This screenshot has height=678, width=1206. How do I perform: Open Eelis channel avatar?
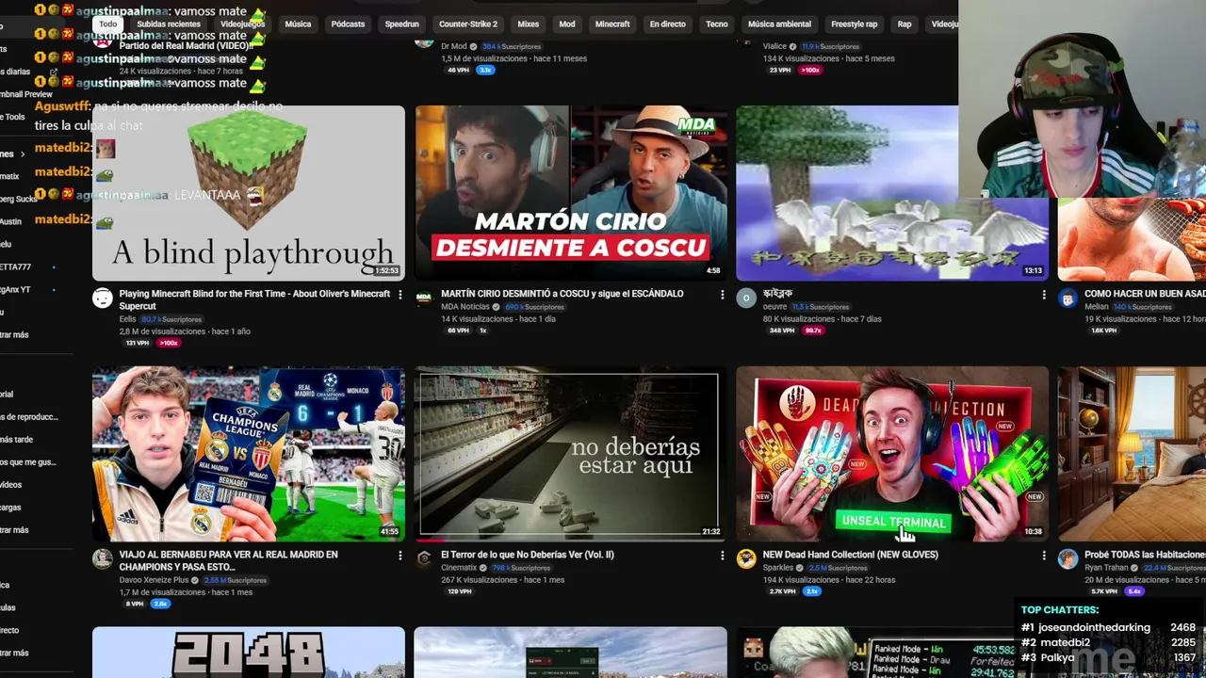(103, 299)
